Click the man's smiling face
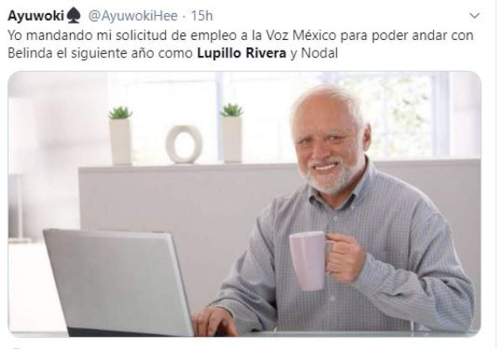This screenshot has height=349, width=503. (328, 147)
